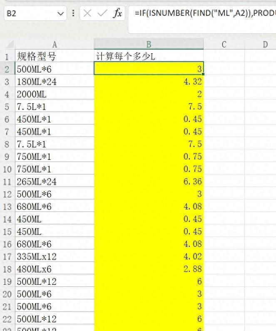Select cell A19 with 500ML*12
The image size is (276, 331).
[x=55, y=281]
